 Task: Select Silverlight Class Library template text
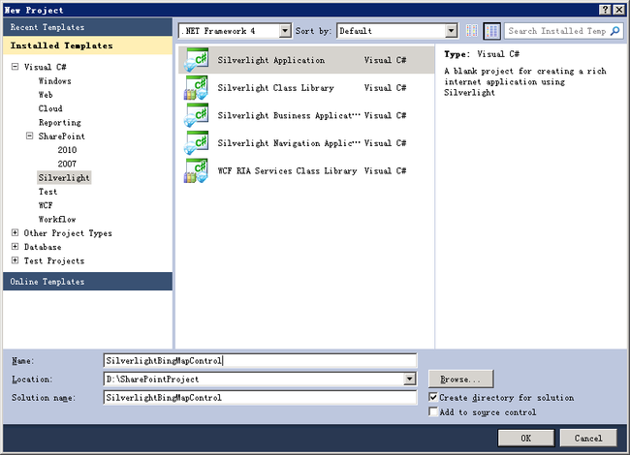[275, 87]
